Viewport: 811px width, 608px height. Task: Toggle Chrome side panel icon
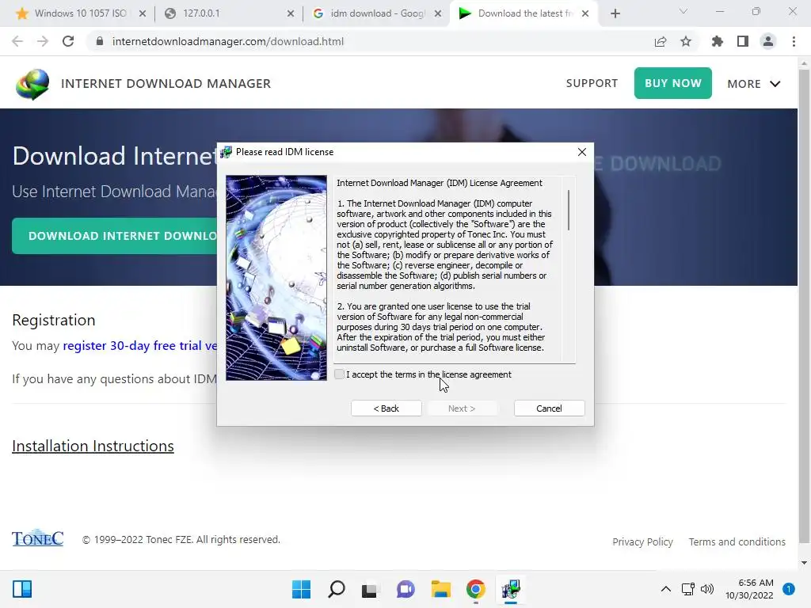tap(743, 41)
